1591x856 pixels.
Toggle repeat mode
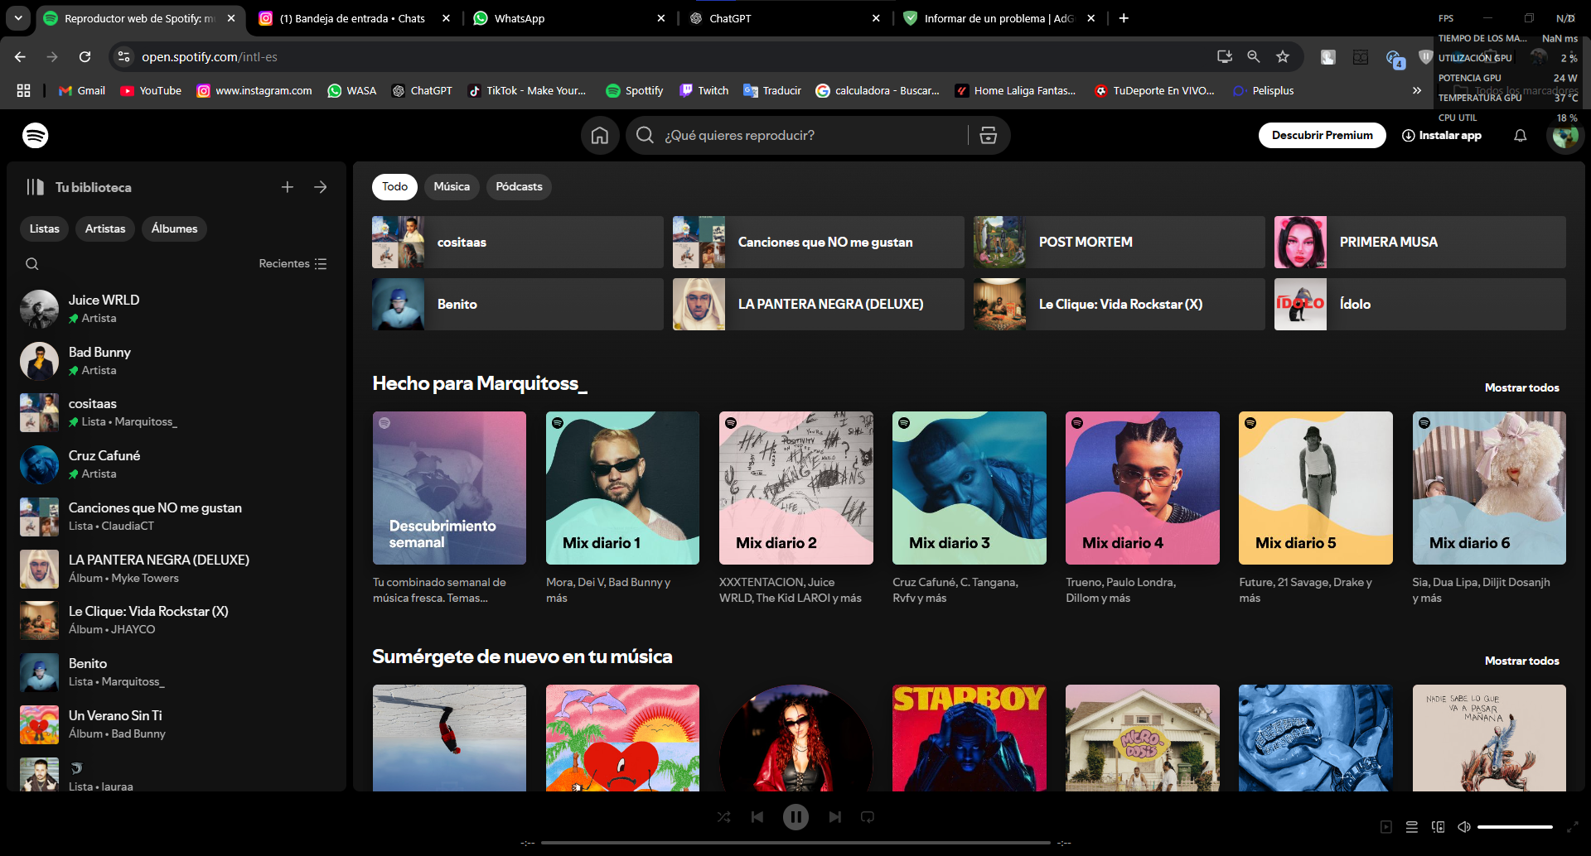click(x=868, y=816)
